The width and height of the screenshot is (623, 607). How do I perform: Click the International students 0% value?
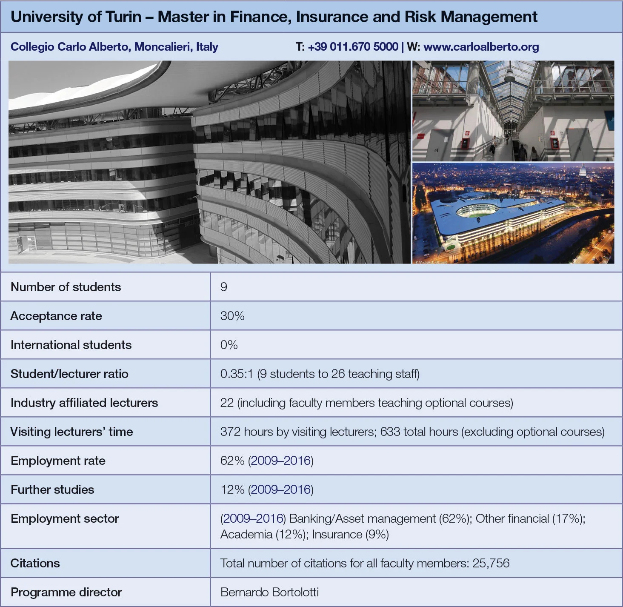[x=229, y=345]
